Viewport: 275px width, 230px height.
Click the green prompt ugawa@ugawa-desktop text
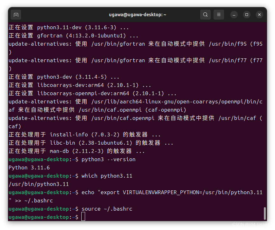pyautogui.click(x=38, y=217)
